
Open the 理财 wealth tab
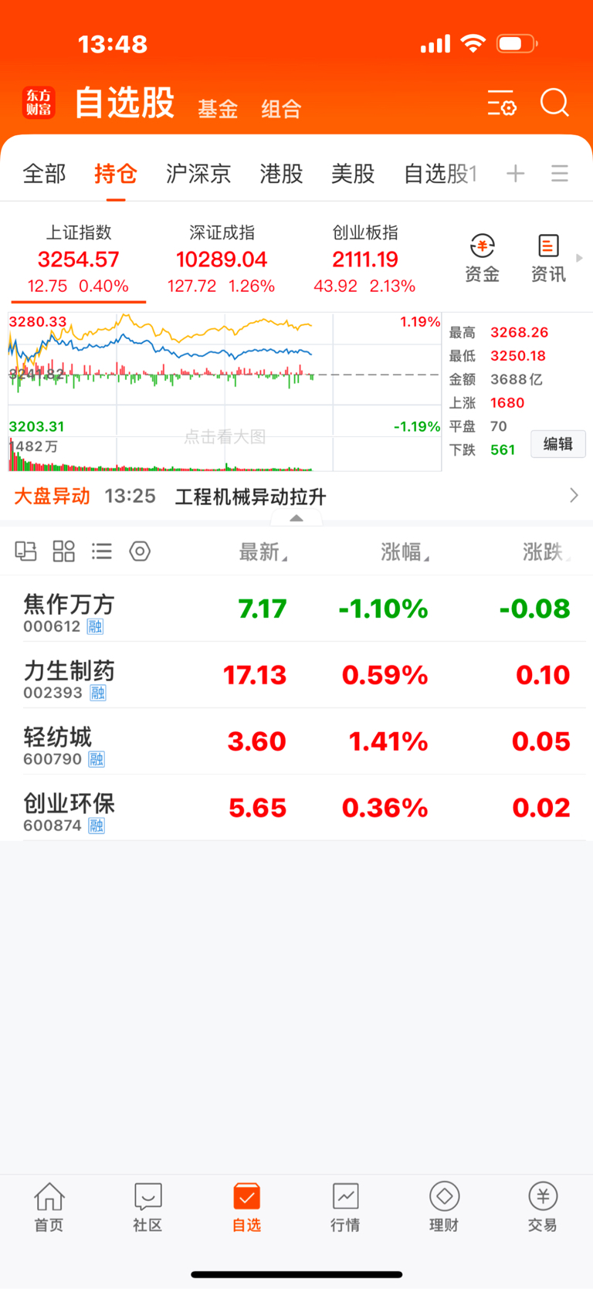coord(444,1207)
